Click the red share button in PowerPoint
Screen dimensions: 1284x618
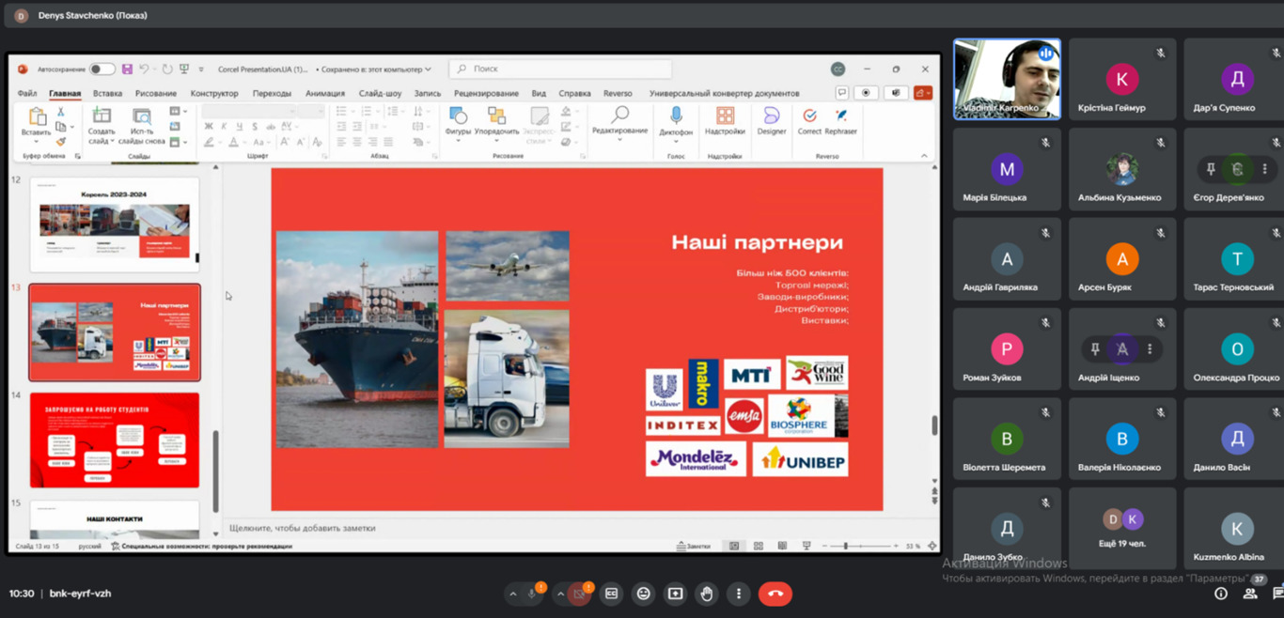pyautogui.click(x=921, y=93)
